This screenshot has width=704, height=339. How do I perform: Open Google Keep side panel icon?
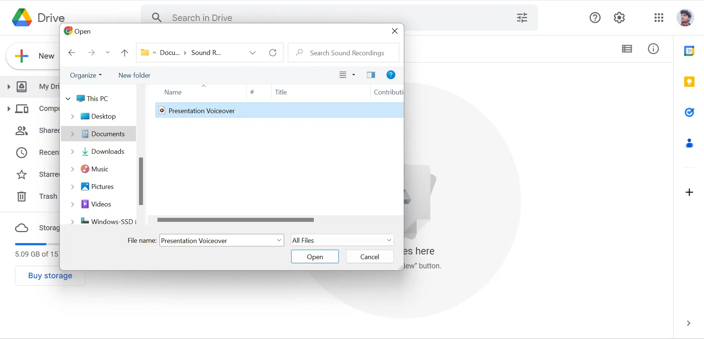click(689, 82)
